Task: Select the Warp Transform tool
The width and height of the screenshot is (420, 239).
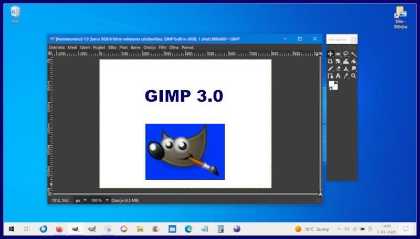Action: click(x=346, y=61)
